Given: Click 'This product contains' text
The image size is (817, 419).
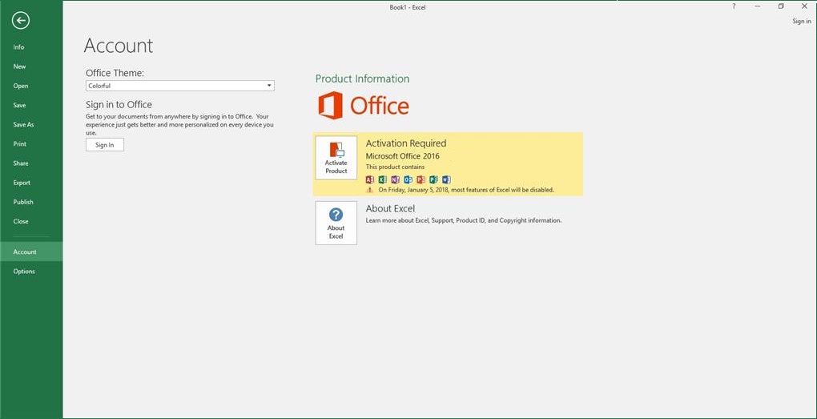Looking at the screenshot, I should point(395,167).
